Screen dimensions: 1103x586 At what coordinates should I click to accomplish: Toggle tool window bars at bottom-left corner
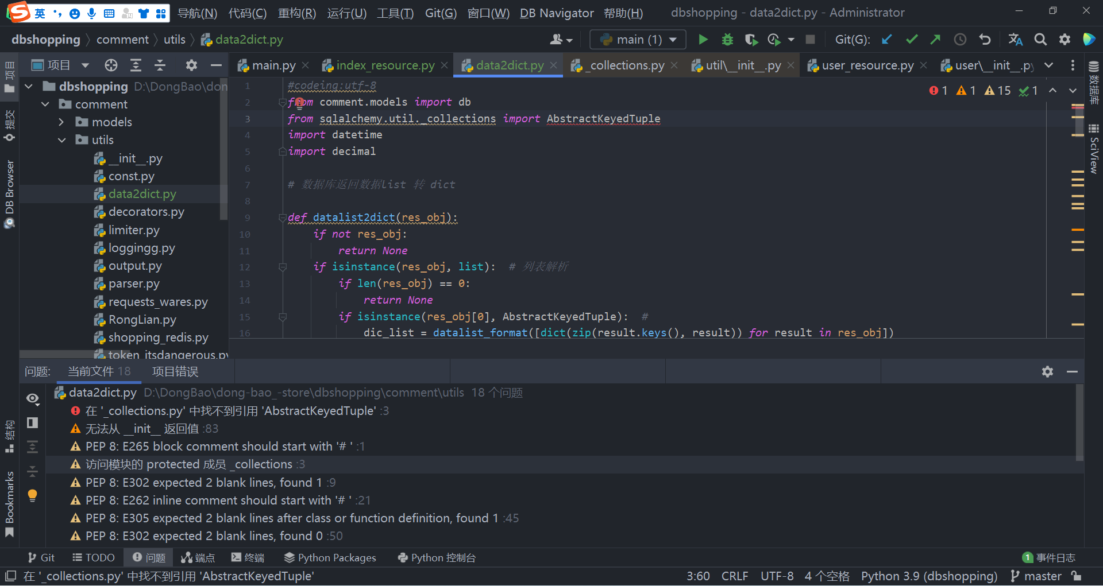pos(10,576)
